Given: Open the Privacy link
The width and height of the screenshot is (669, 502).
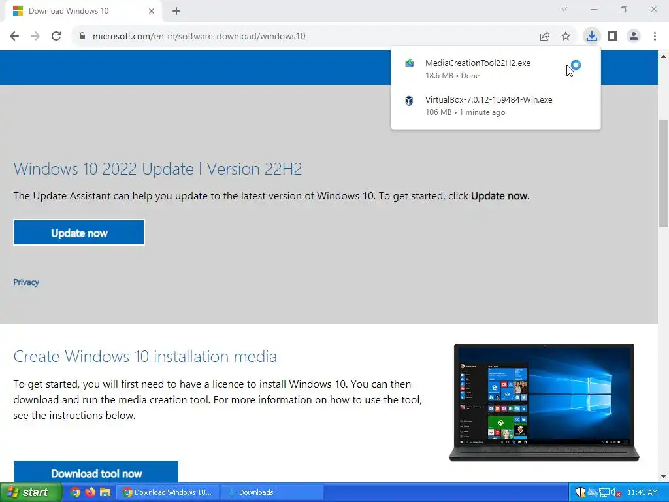Looking at the screenshot, I should [26, 282].
